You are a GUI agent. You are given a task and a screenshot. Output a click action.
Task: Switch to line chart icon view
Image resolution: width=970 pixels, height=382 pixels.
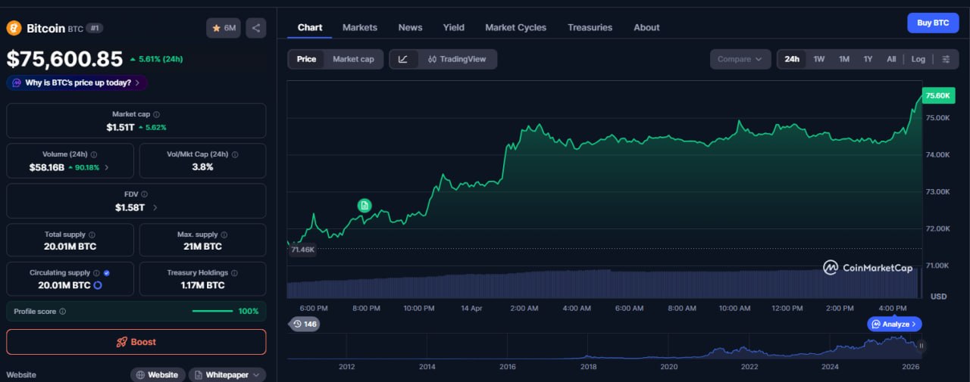(x=403, y=59)
